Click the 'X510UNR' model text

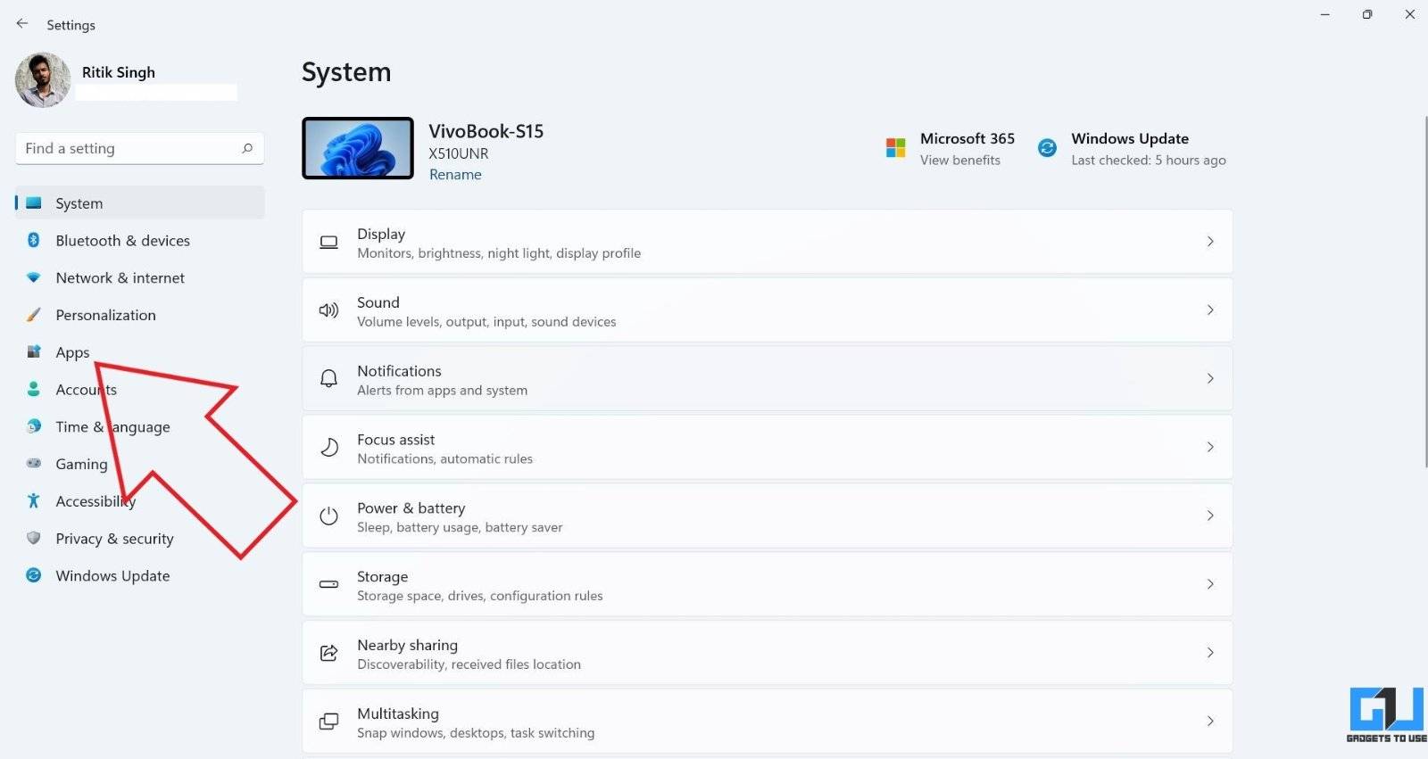459,153
